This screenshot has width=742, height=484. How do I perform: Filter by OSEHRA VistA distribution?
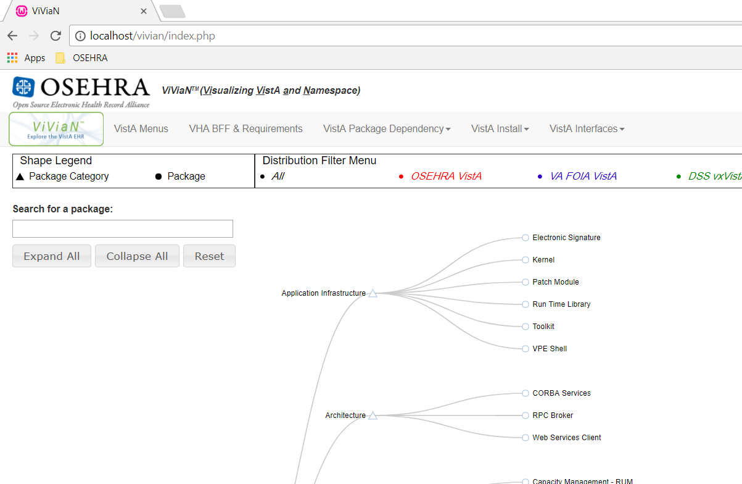[446, 177]
